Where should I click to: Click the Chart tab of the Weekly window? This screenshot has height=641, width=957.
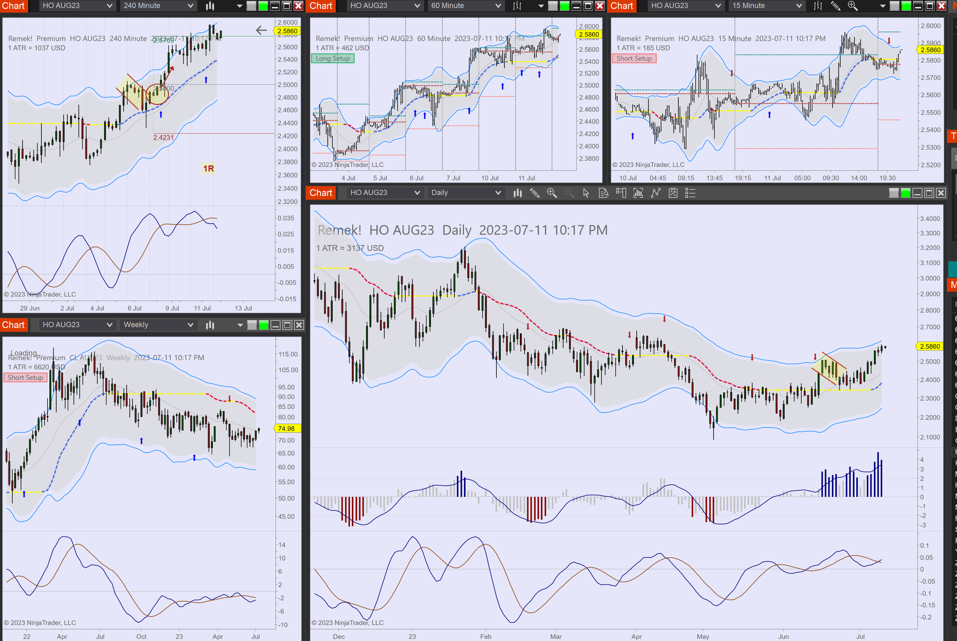coord(13,325)
